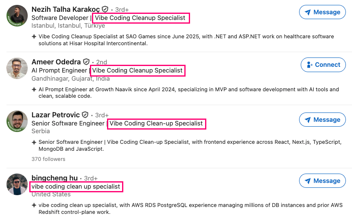Open Lazar Petrovic's profile photo
Image resolution: width=352 pixels, height=220 pixels.
[x=17, y=121]
